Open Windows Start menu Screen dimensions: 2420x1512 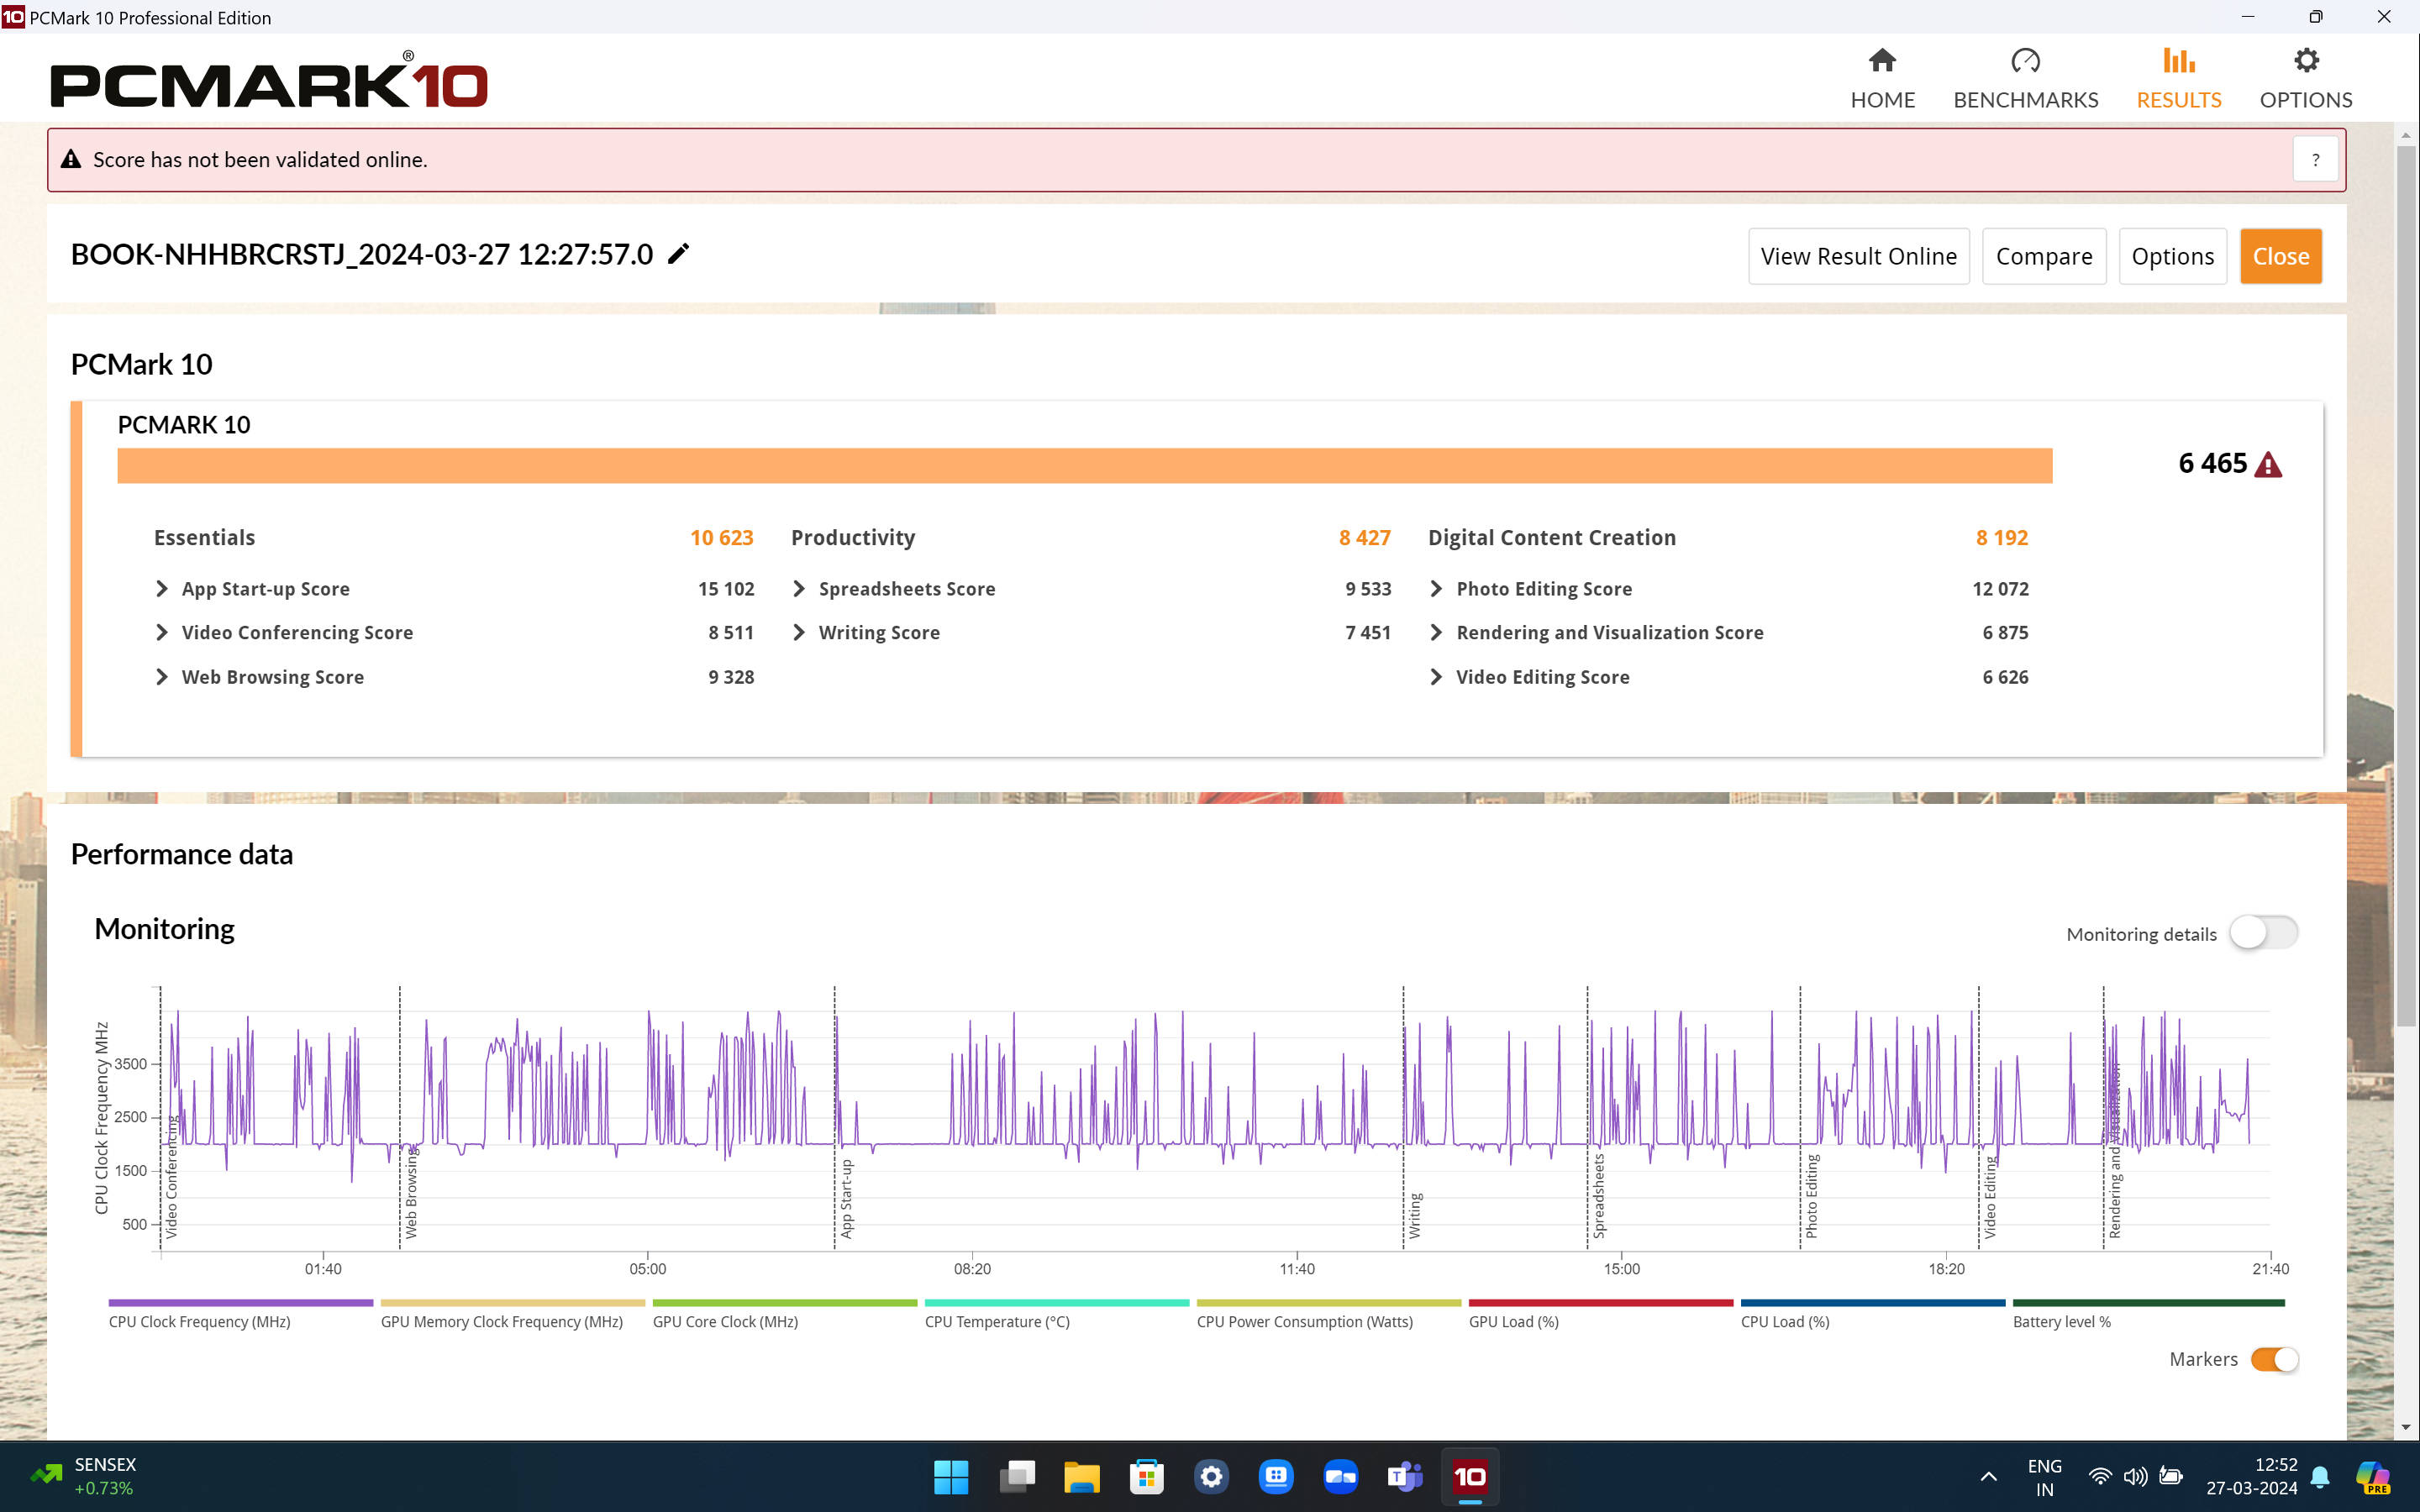[951, 1476]
